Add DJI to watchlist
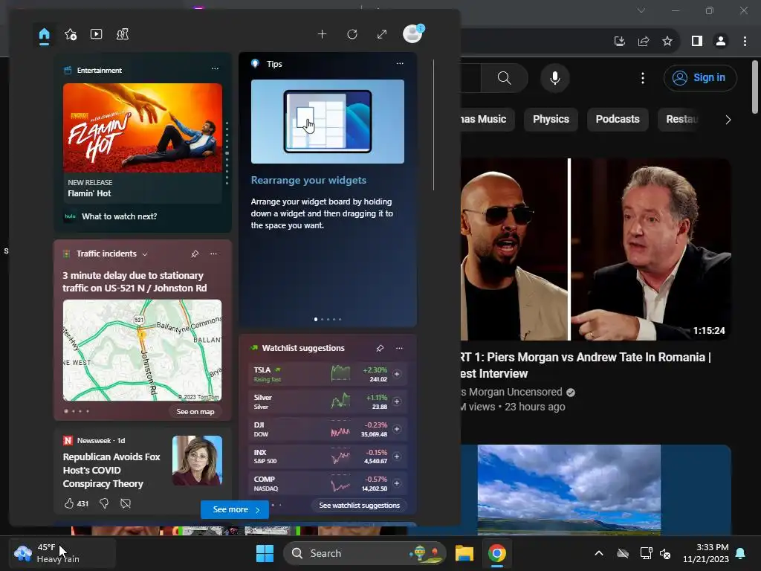761x571 pixels. 397,429
